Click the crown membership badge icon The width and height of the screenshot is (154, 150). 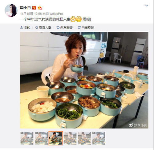tap(40, 8)
